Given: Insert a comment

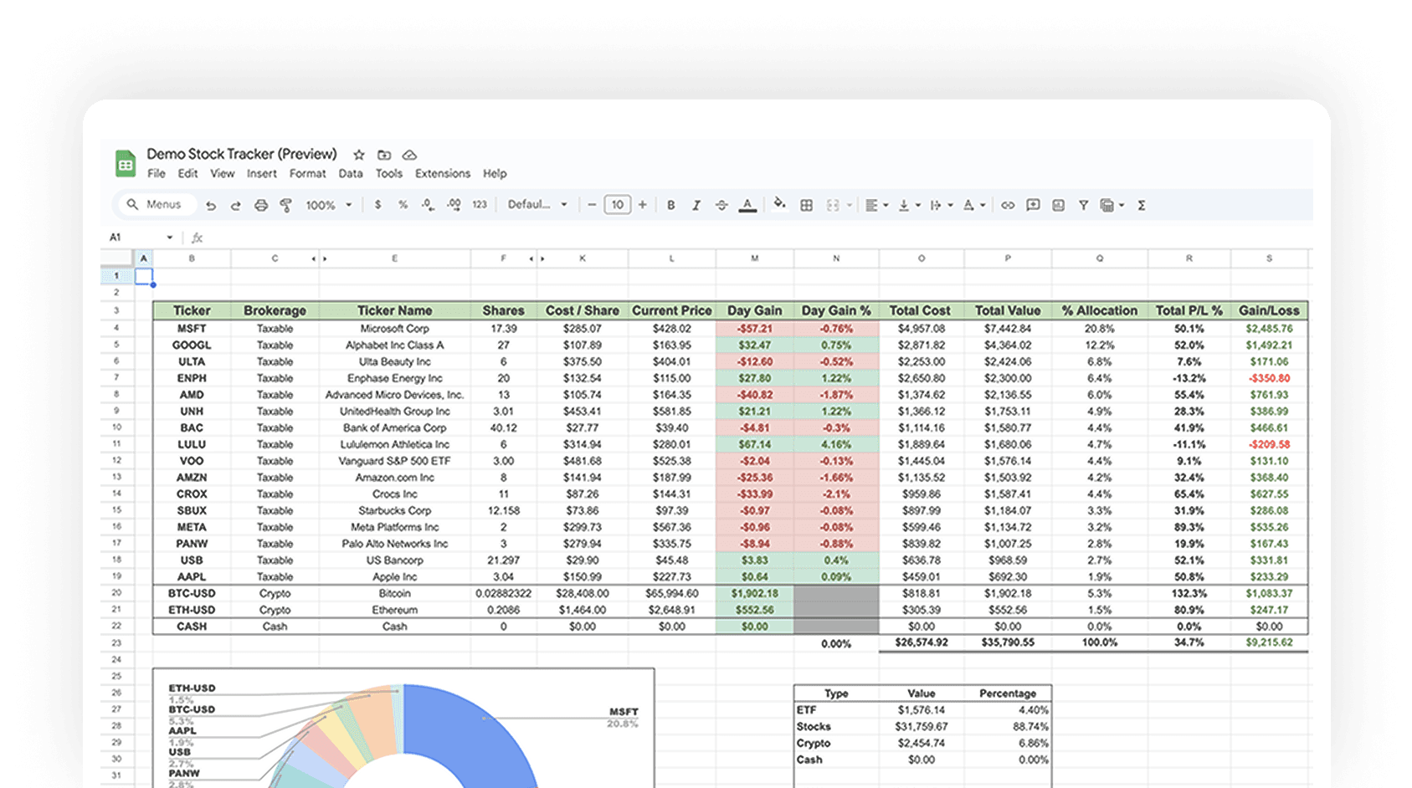Looking at the screenshot, I should pyautogui.click(x=1033, y=205).
